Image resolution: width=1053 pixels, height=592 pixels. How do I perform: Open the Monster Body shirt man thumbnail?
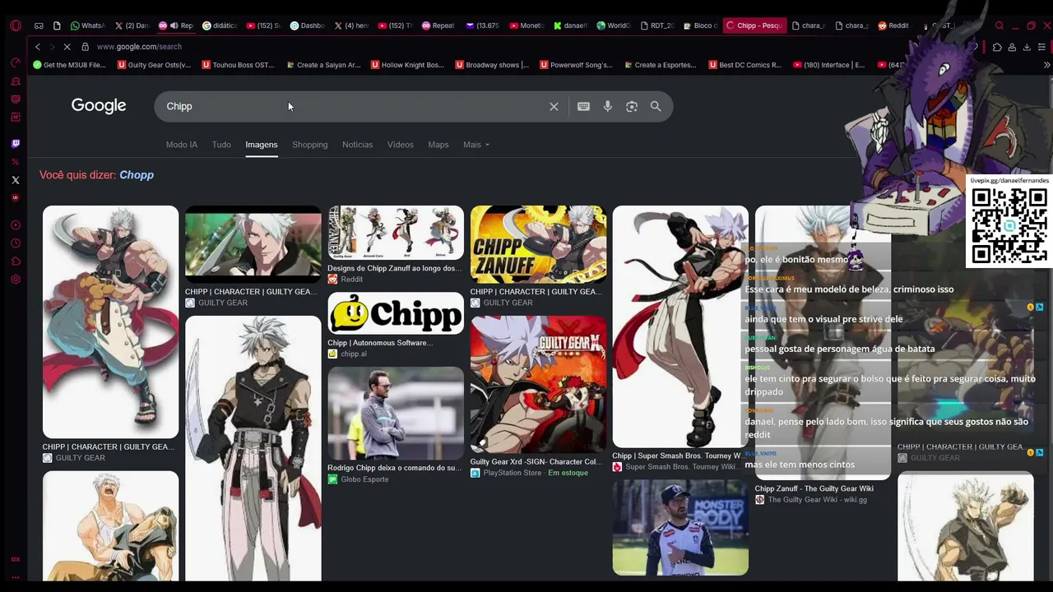click(680, 528)
